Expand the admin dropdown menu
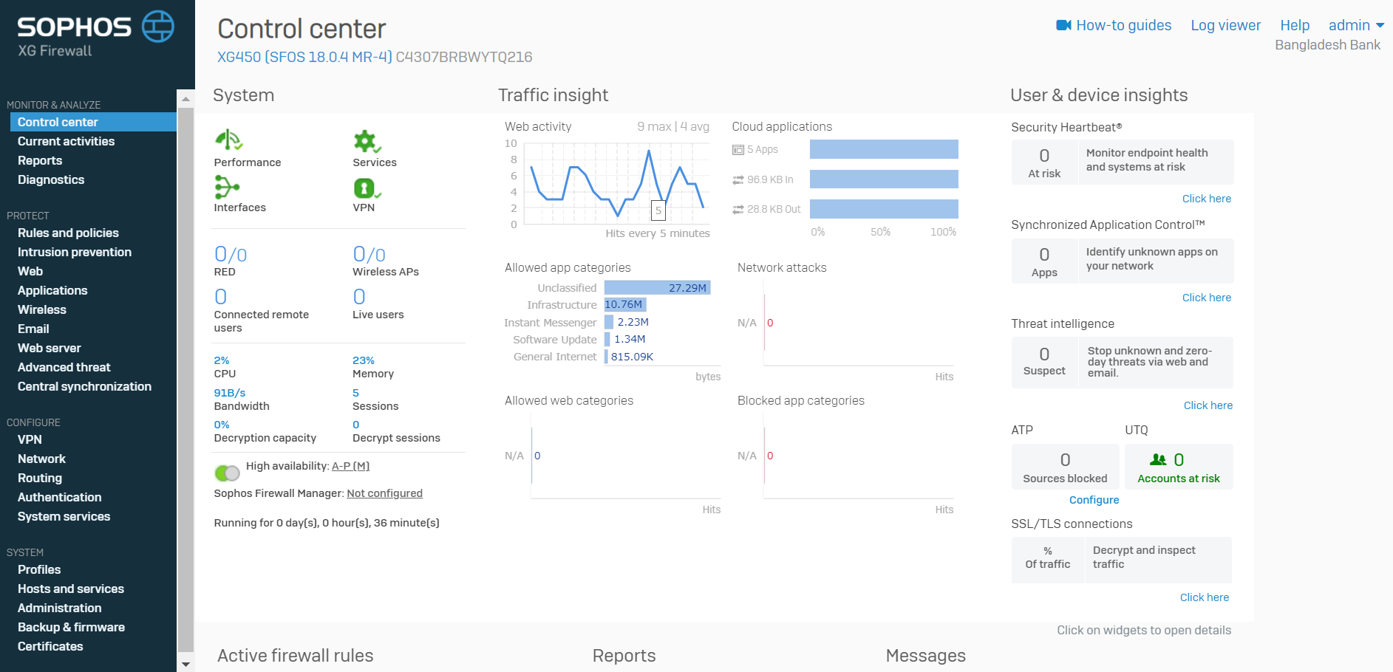The height and width of the screenshot is (672, 1393). click(x=1356, y=25)
